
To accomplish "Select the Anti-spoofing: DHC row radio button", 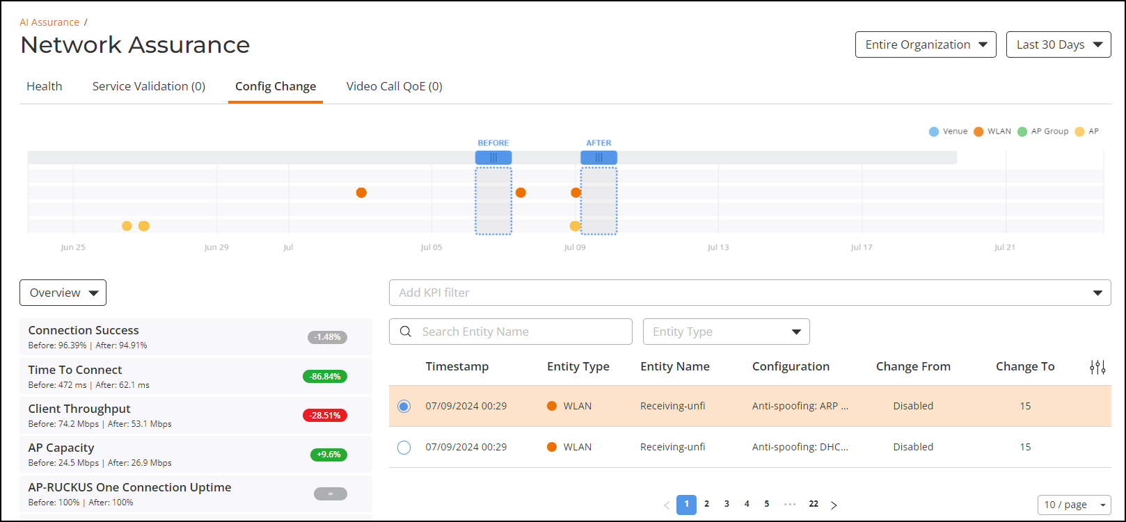I will click(404, 448).
